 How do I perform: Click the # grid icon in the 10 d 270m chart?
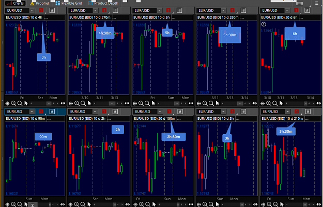tap(115, 10)
